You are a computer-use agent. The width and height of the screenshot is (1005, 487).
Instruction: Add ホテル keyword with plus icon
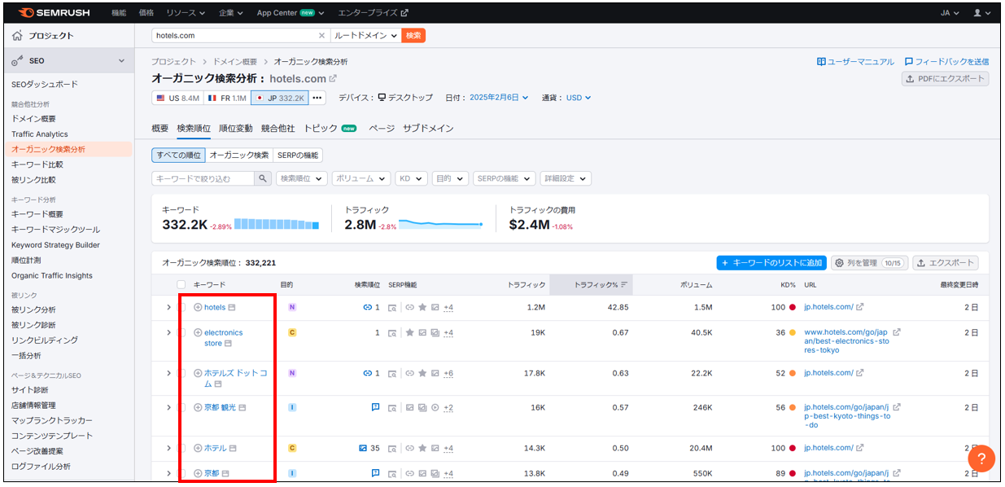[x=198, y=448]
